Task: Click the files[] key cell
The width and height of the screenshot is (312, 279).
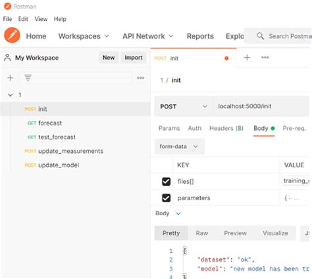Action: (226, 181)
